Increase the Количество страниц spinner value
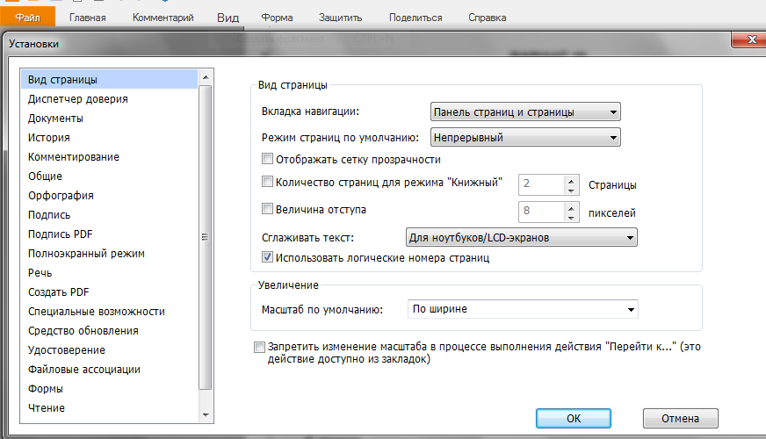 pos(570,180)
